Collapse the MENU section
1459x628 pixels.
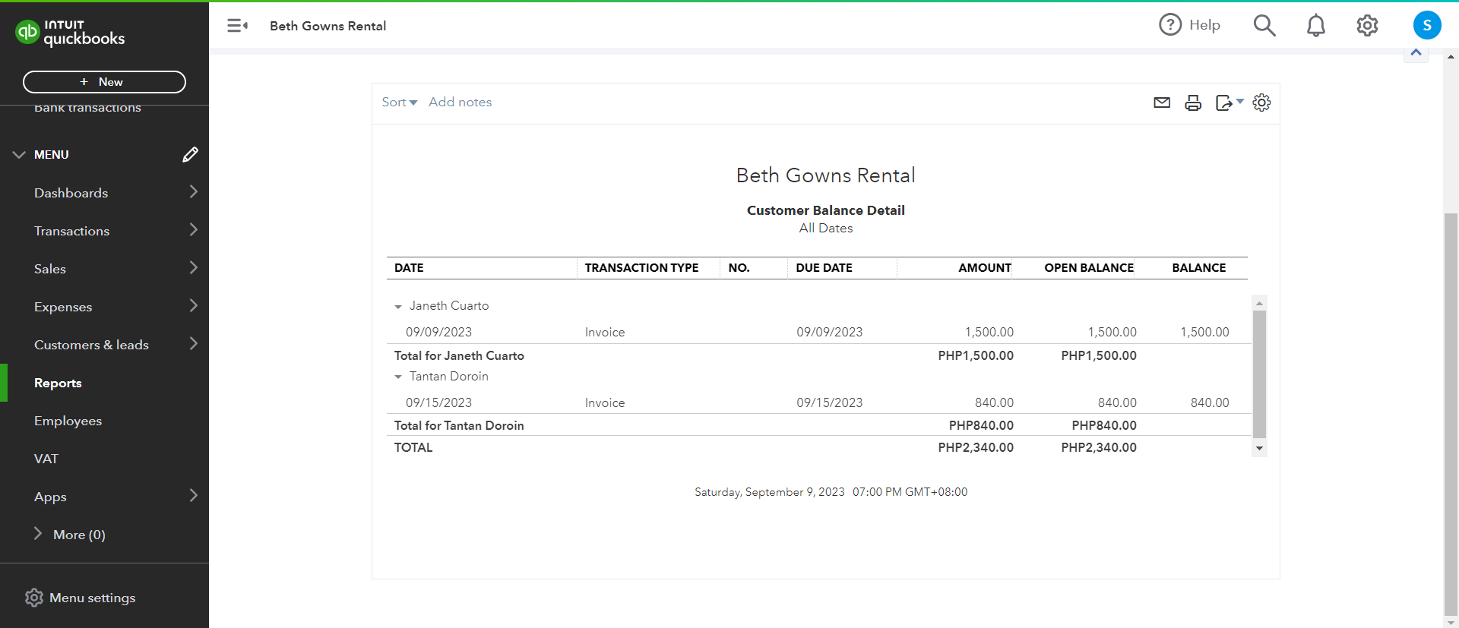tap(19, 155)
